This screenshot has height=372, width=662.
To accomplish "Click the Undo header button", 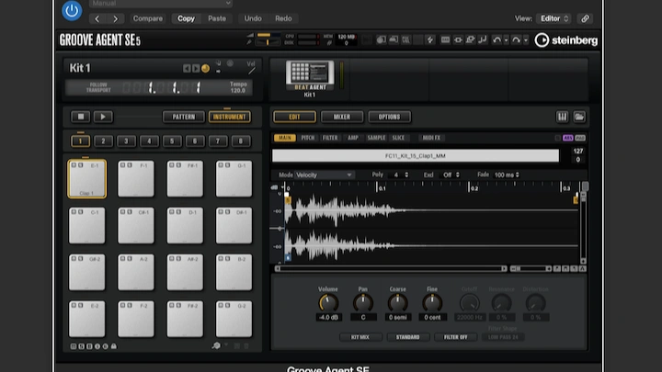I will (253, 18).
